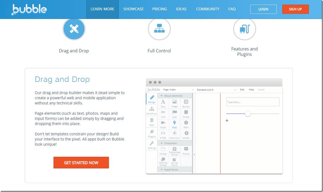
Task: Open the Community menu item
Action: point(208,9)
